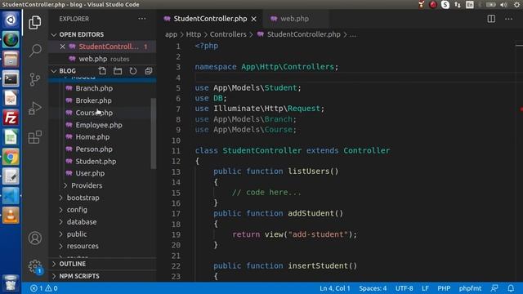This screenshot has height=294, width=523.
Task: Open Employee.php in the explorer
Action: 99,125
